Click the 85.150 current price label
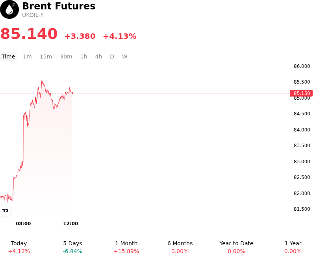 301,93
